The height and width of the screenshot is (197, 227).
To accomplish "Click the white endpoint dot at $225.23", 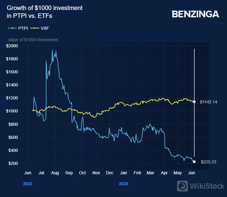I will (194, 162).
